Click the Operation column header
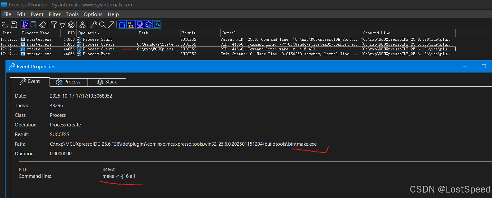 (x=107, y=33)
